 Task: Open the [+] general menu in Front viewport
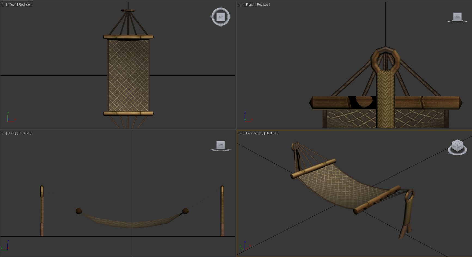(241, 5)
